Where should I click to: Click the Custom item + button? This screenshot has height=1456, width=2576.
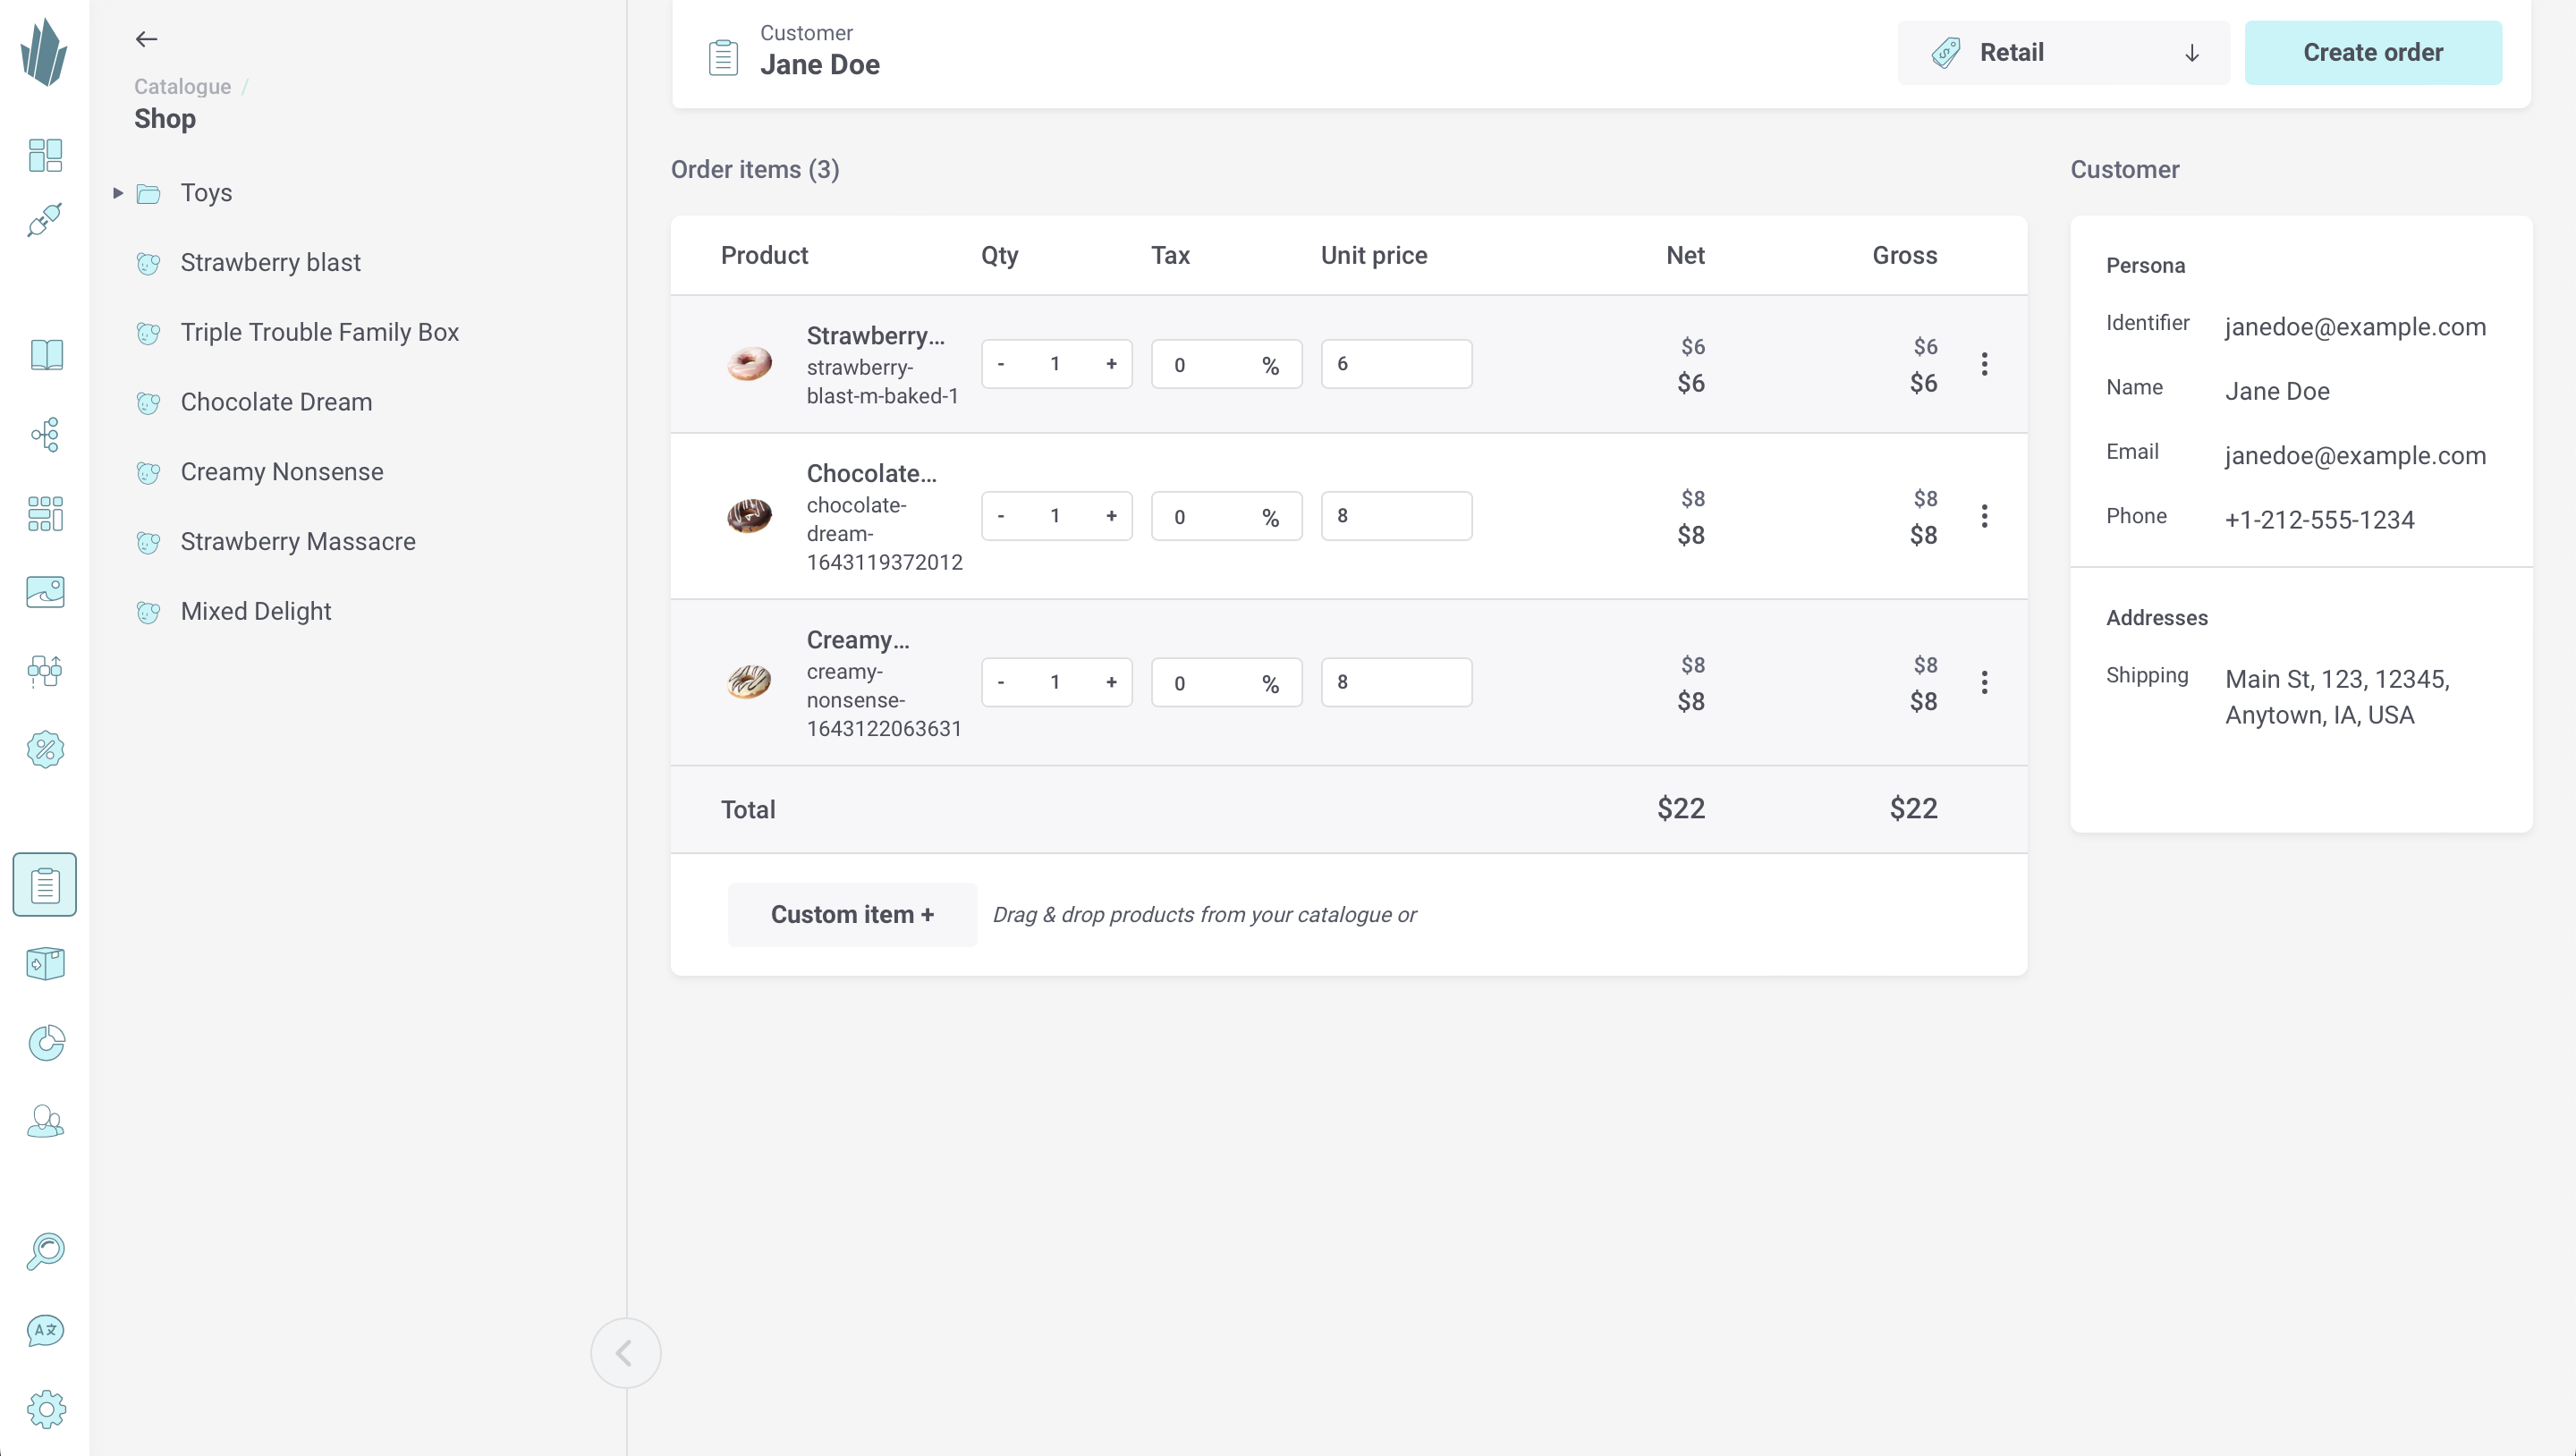click(852, 915)
